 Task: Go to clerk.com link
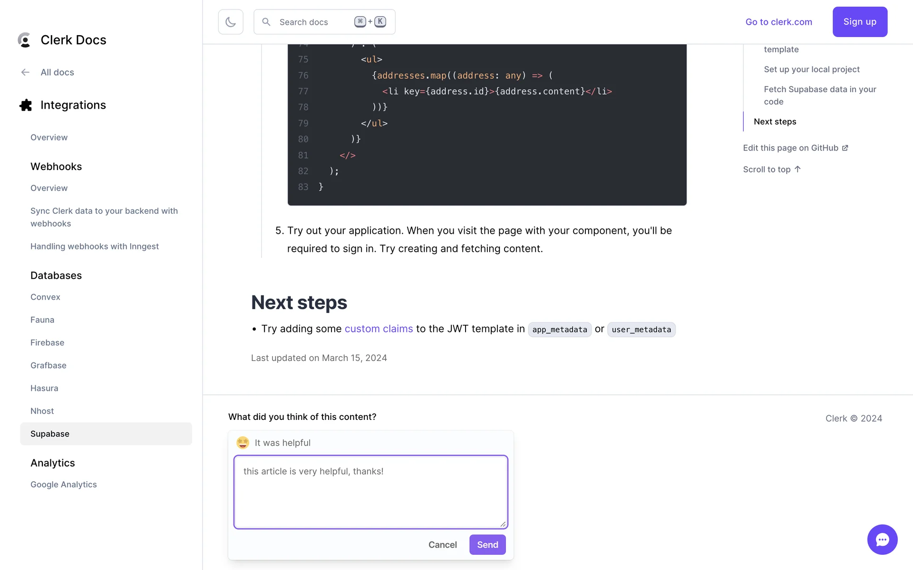(x=778, y=22)
